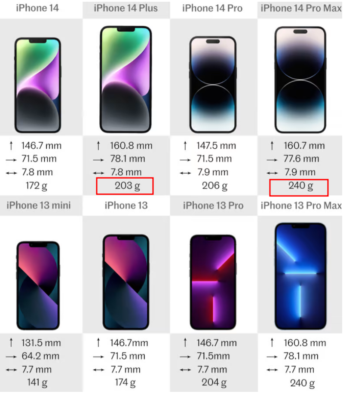Click the iPhone 13 Pro heading

coord(213,205)
